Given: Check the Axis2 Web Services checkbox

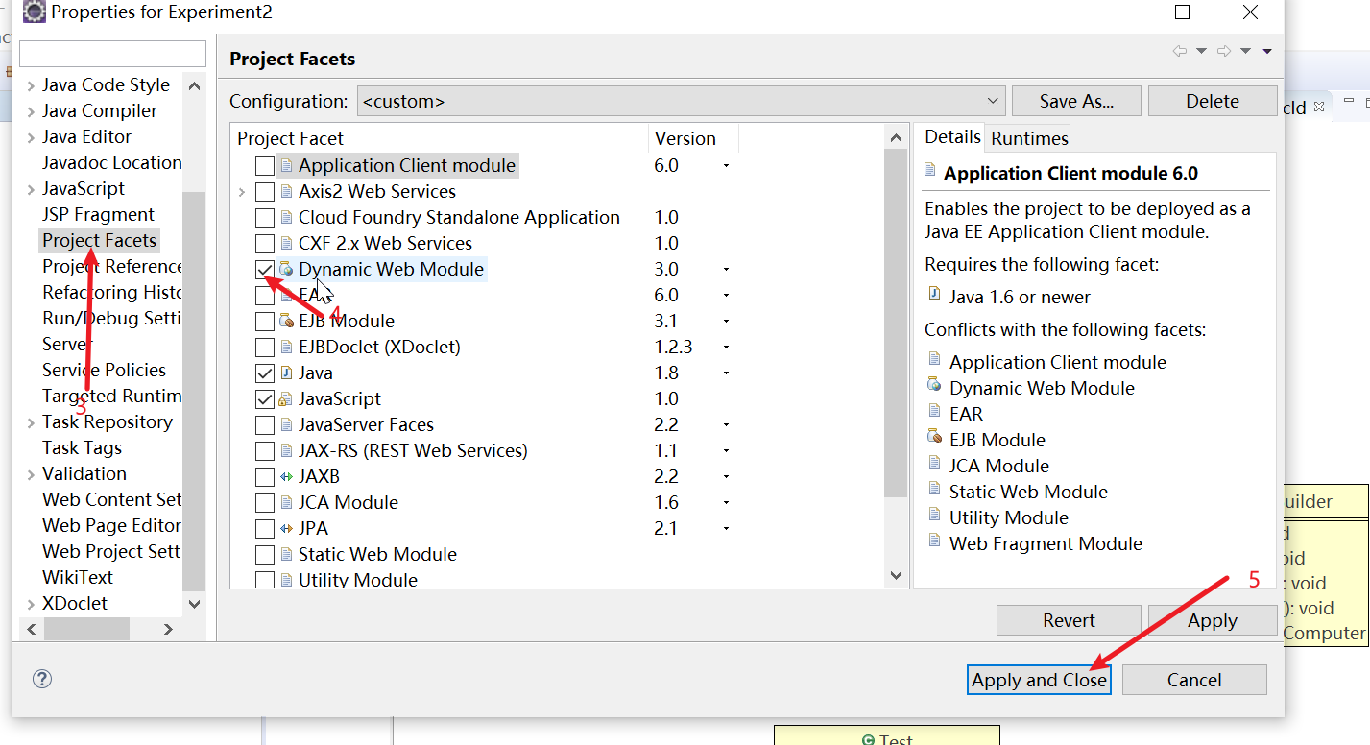Looking at the screenshot, I should (x=265, y=192).
